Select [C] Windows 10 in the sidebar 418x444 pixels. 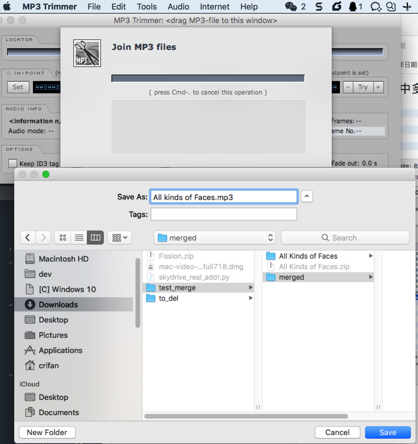[x=74, y=289]
